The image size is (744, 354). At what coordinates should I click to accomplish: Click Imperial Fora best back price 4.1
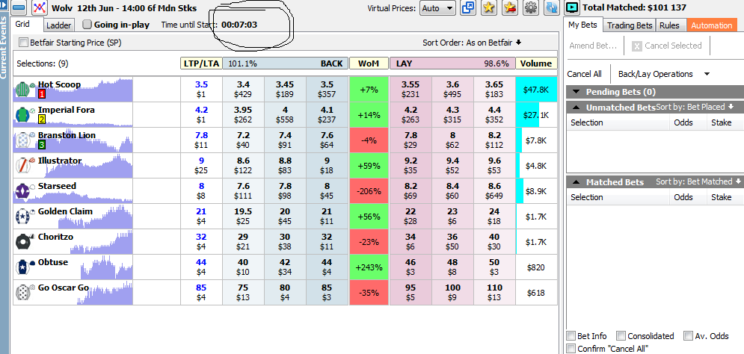[327, 114]
